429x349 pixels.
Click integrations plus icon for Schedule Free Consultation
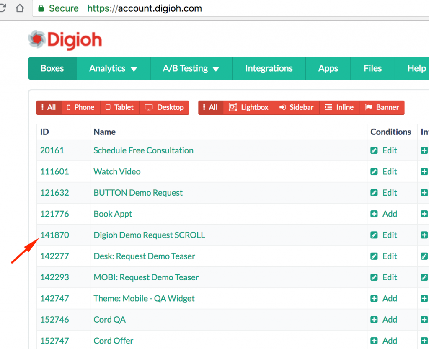click(424, 150)
